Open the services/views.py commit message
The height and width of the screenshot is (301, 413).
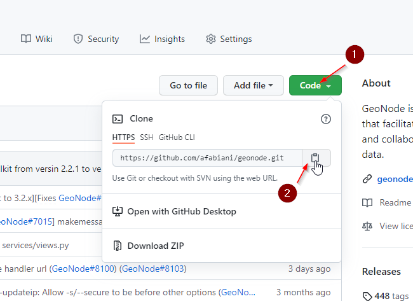[36, 246]
